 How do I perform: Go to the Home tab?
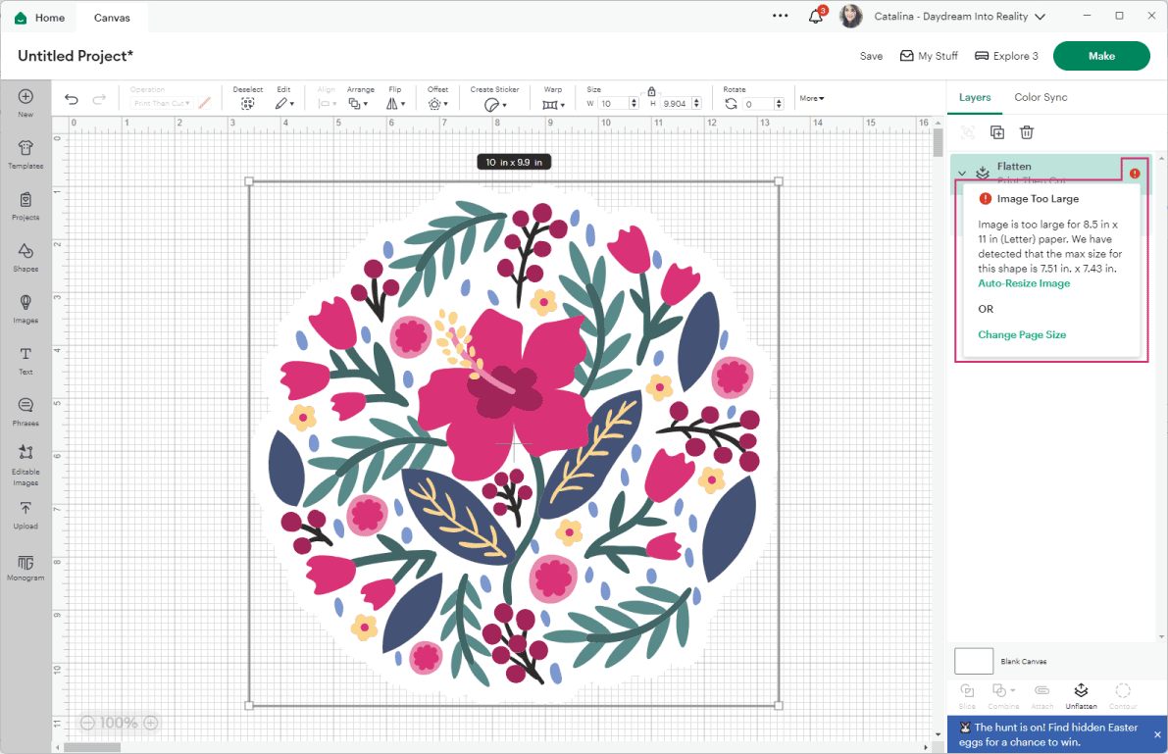coord(39,17)
